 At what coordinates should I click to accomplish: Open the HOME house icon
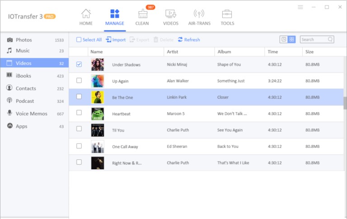click(86, 14)
